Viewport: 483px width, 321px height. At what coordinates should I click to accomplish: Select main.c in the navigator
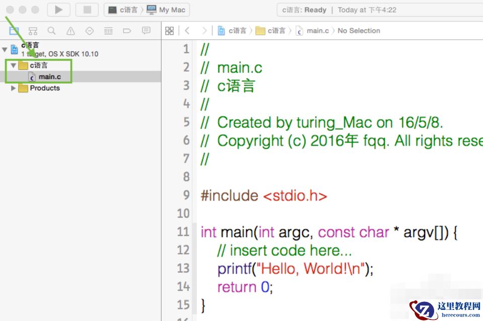click(49, 77)
